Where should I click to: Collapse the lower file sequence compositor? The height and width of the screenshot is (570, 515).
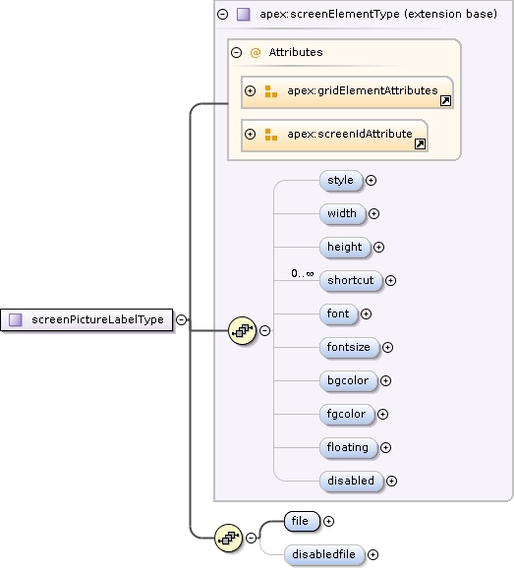[x=252, y=538]
